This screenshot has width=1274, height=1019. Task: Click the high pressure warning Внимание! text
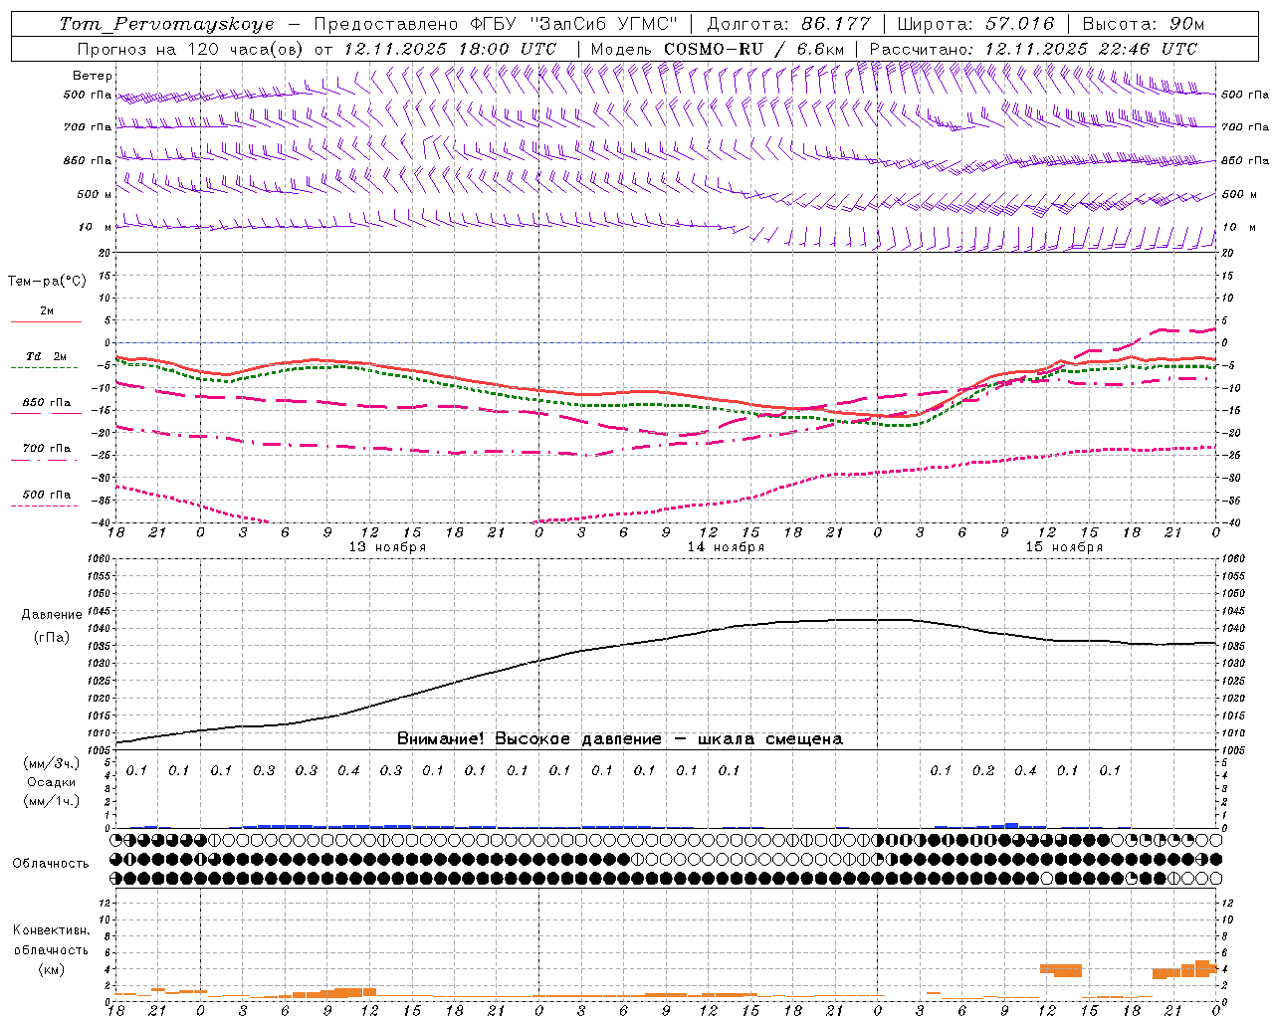click(x=441, y=739)
